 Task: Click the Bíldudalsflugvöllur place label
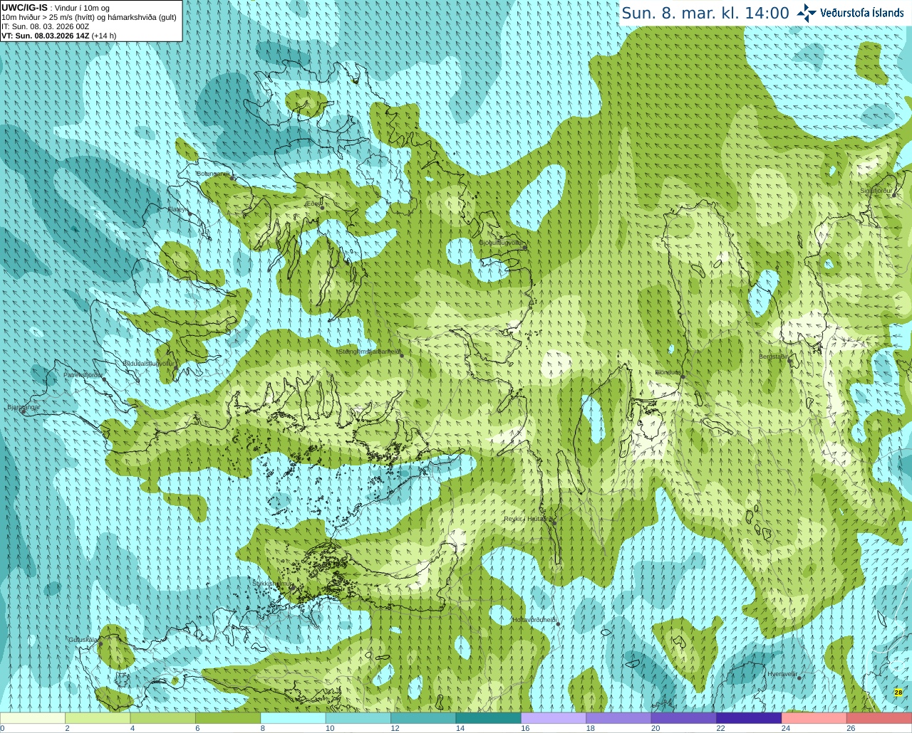[148, 363]
